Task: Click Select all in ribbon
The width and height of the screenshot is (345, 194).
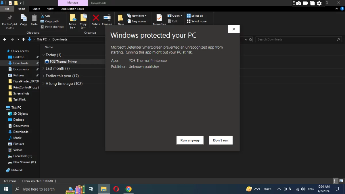Action: point(195,16)
